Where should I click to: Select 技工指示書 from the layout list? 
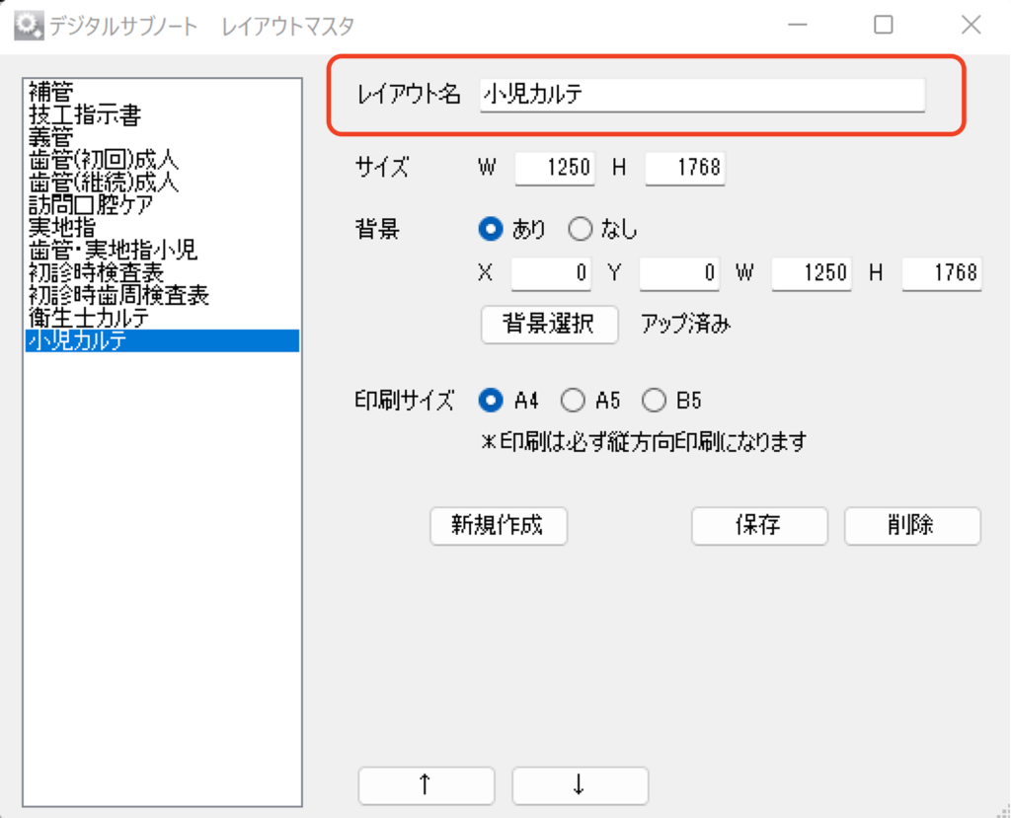click(x=85, y=115)
